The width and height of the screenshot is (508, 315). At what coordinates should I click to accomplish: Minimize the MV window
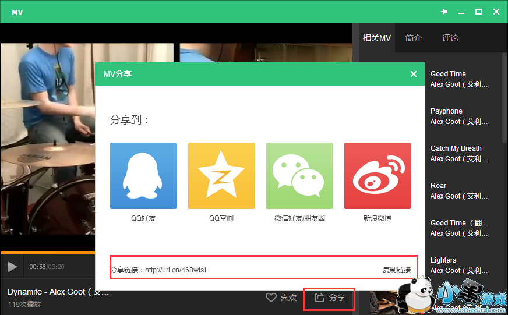point(461,12)
